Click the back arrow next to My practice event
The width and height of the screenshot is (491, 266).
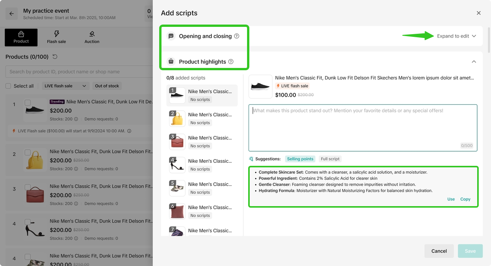click(12, 14)
